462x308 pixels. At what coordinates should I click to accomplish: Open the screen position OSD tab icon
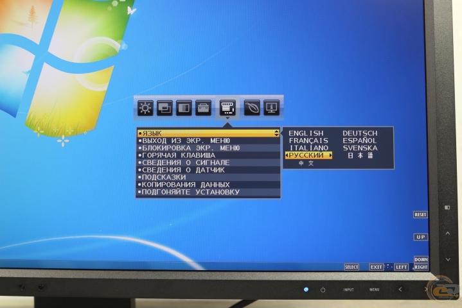164,108
